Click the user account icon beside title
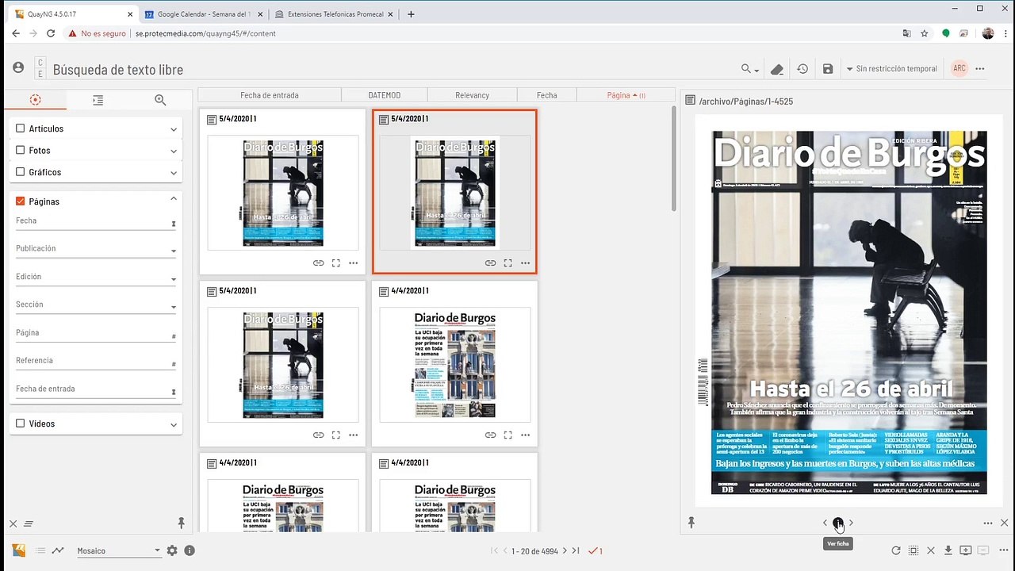1015x571 pixels. click(x=18, y=68)
